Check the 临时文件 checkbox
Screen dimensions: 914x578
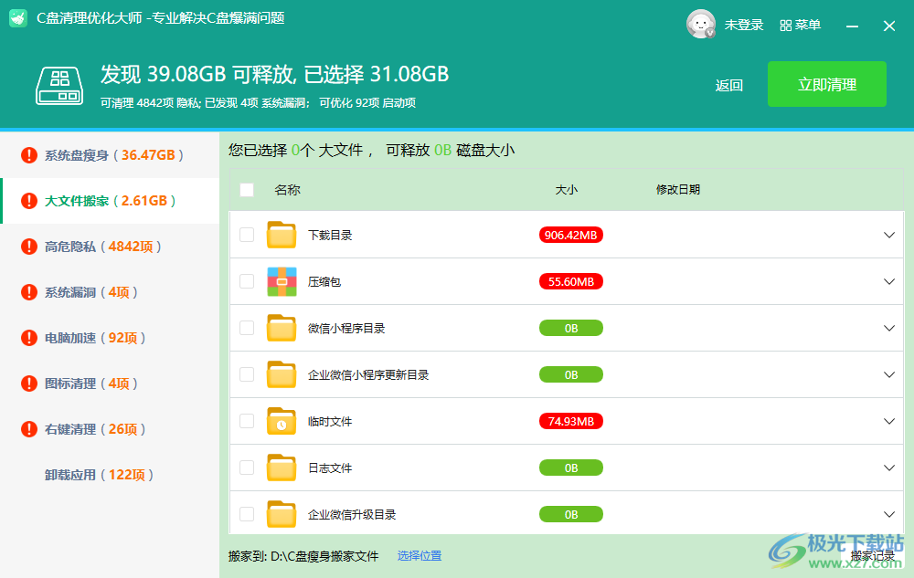(x=246, y=421)
